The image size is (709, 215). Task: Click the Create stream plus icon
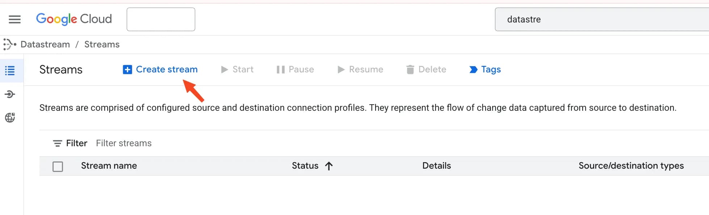(127, 69)
